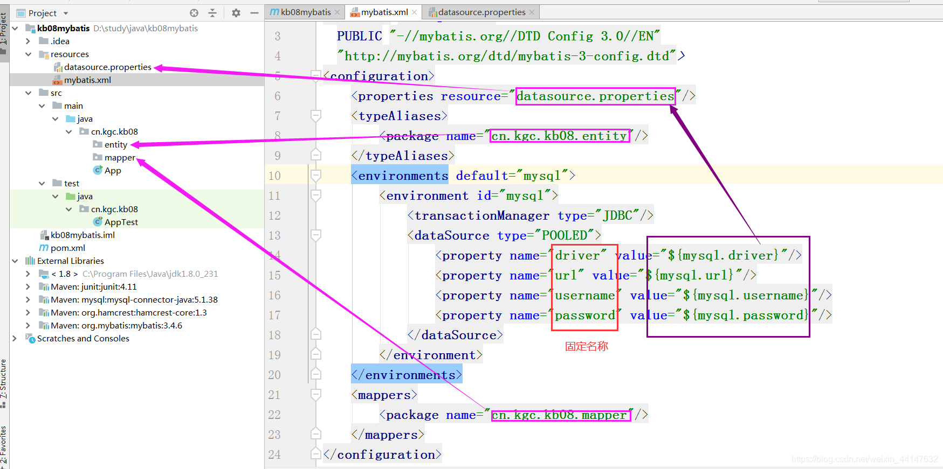The image size is (943, 469).
Task: Select the mapper package
Action: point(120,157)
